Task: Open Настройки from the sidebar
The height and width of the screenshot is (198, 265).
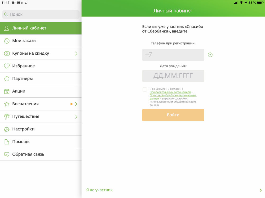Action: (x=41, y=129)
